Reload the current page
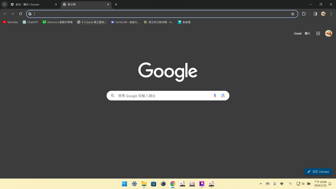336x189 pixels. (21, 14)
